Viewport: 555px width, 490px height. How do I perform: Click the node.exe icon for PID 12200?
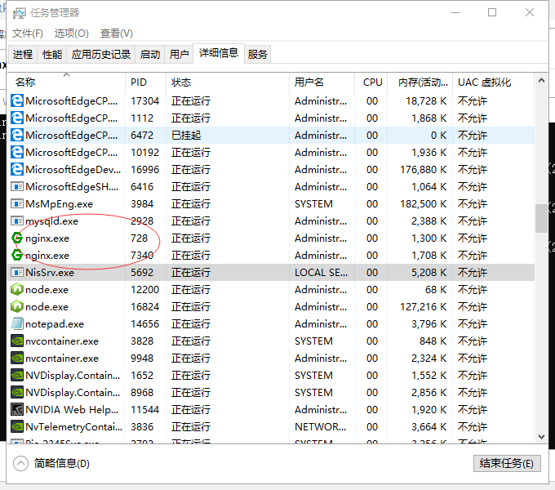[17, 290]
